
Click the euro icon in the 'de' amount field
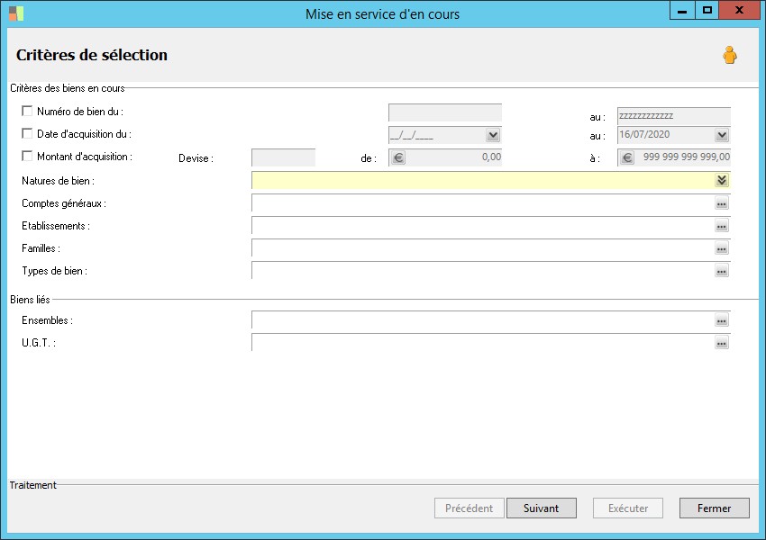[398, 157]
